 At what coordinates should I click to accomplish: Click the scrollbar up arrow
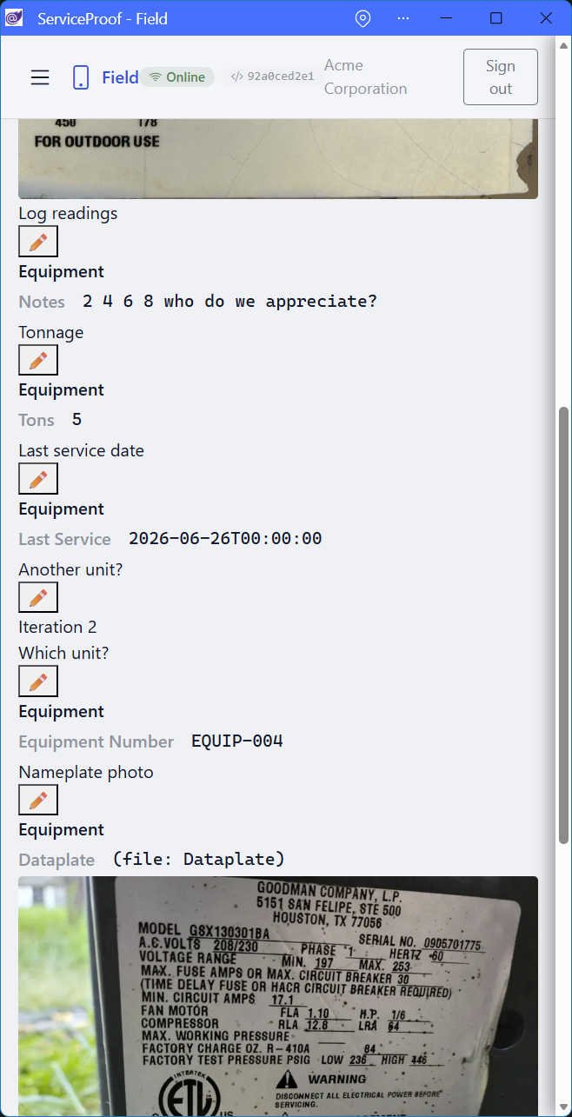pos(563,44)
